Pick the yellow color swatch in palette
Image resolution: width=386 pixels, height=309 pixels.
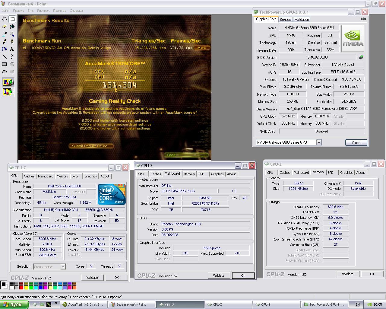pyautogui.click(x=26, y=288)
